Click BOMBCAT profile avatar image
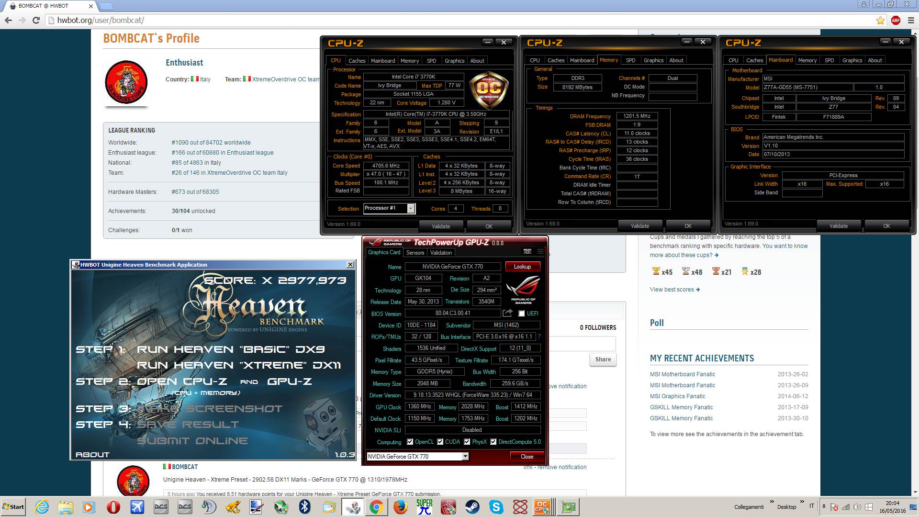Image resolution: width=919 pixels, height=517 pixels. point(126,82)
